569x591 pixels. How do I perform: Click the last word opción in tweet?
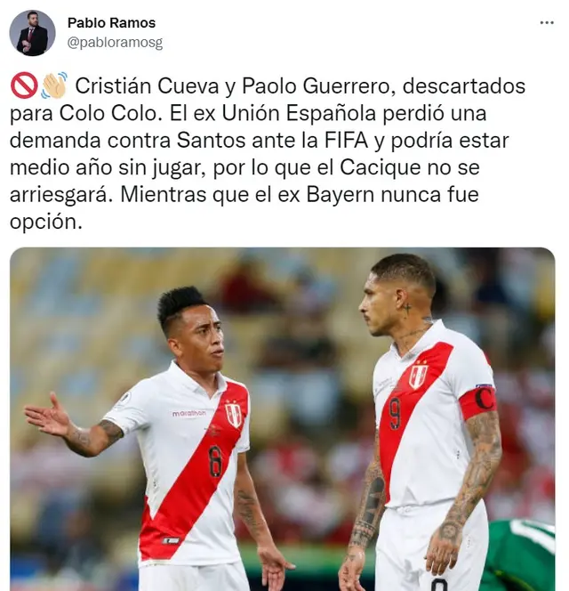point(45,223)
